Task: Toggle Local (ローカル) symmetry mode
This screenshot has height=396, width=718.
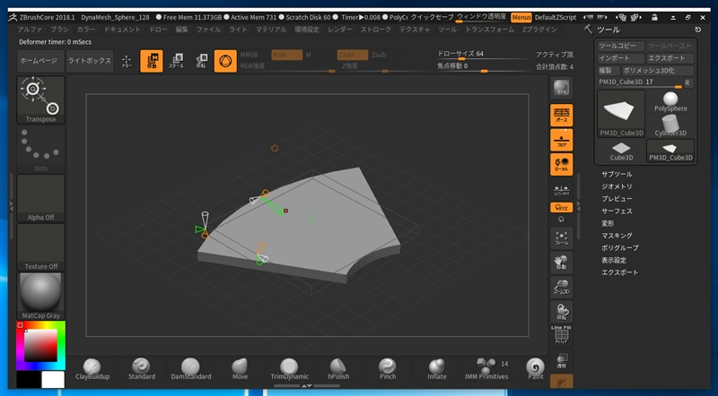Action: (x=562, y=165)
